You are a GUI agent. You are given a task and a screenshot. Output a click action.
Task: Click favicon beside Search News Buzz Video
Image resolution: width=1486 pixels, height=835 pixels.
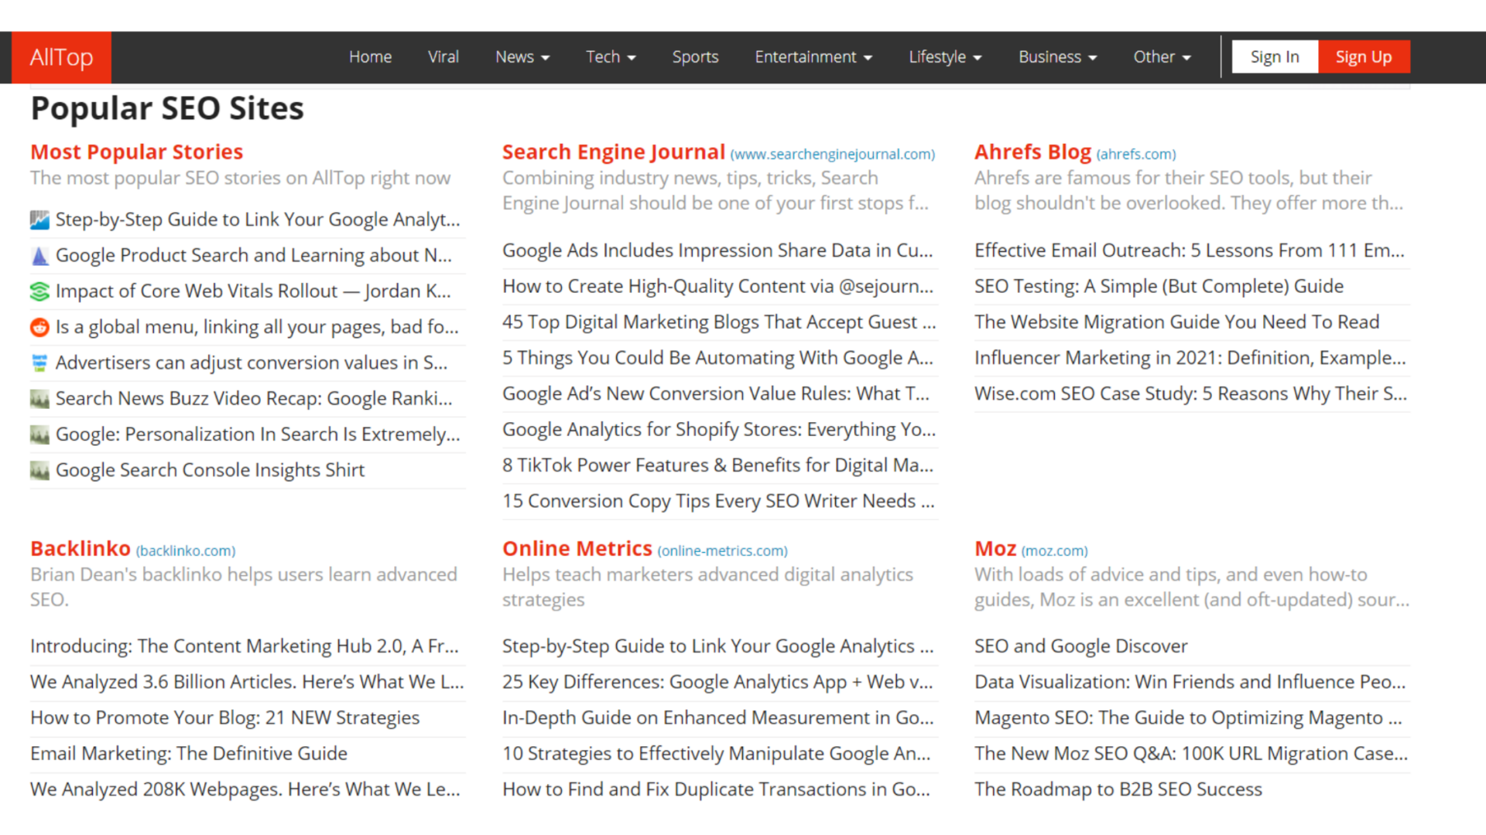[39, 399]
